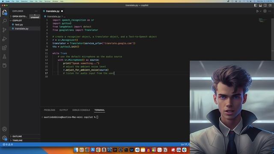Click the webcam avatar overlay thumbnail

[232, 107]
